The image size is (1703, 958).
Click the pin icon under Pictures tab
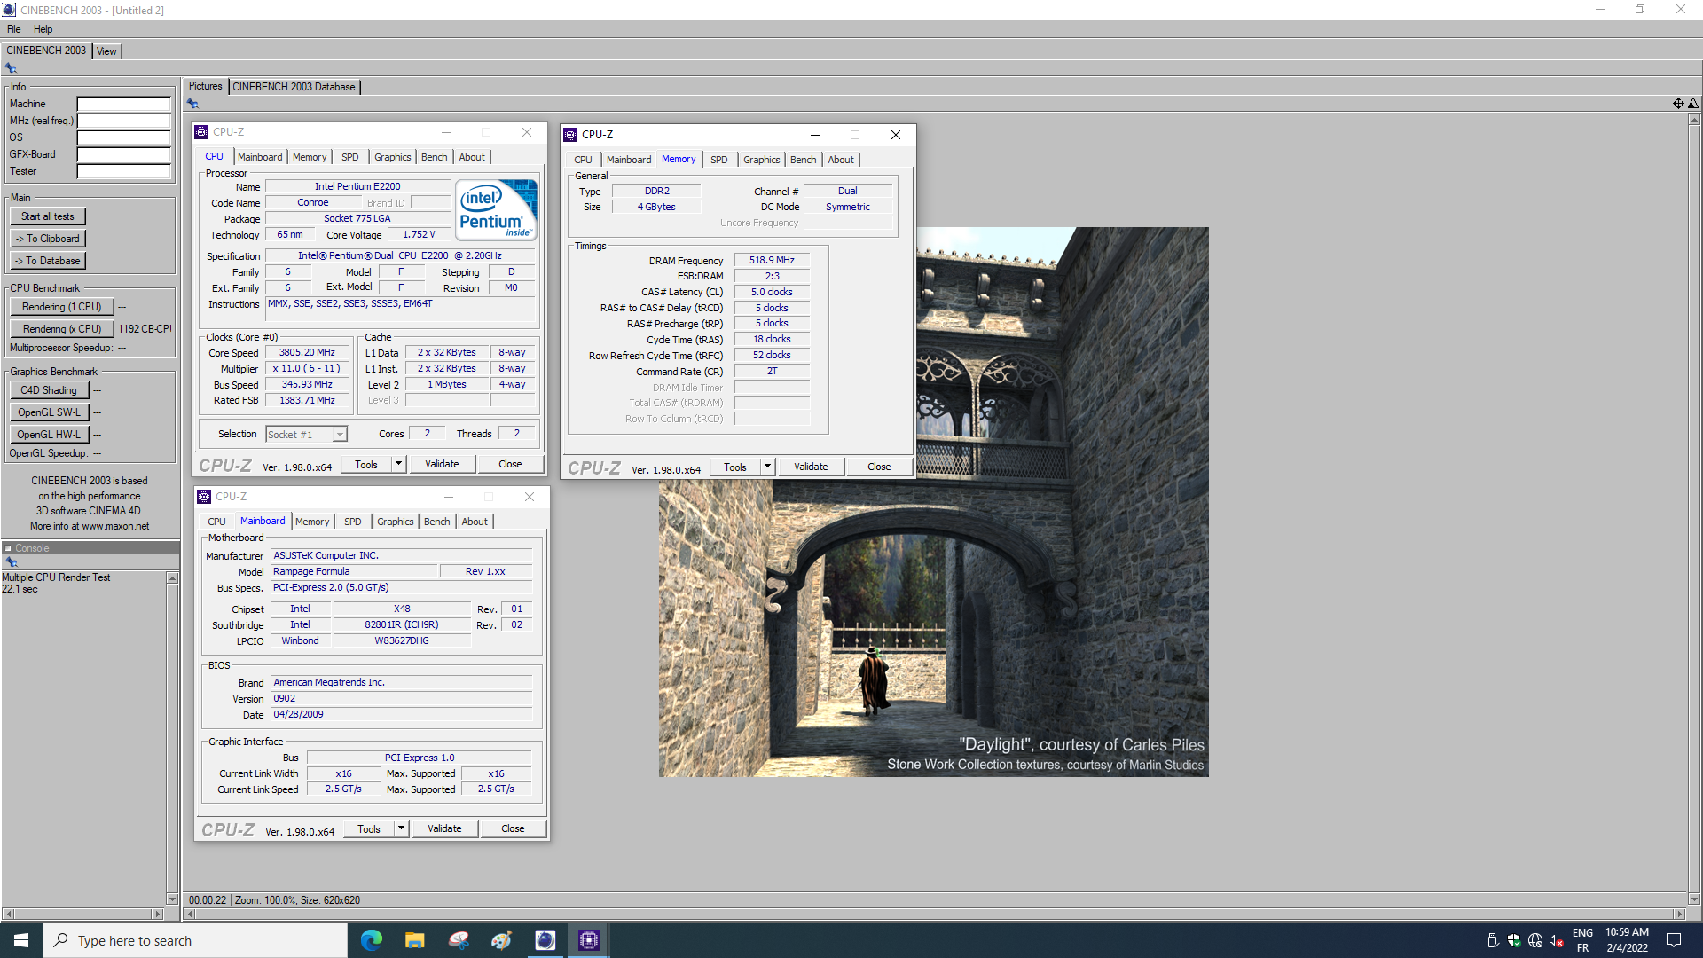(192, 104)
